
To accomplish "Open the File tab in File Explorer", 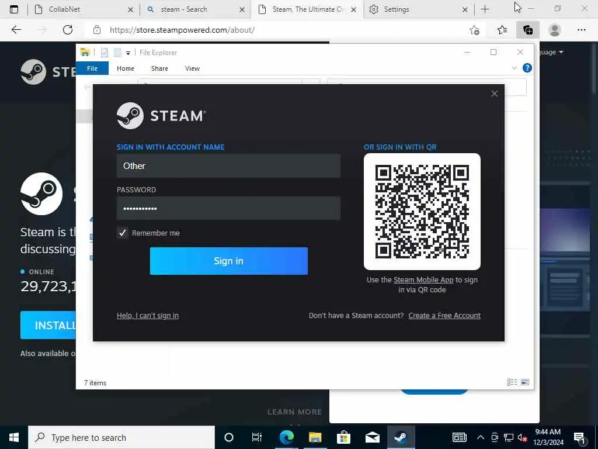I will tap(92, 68).
